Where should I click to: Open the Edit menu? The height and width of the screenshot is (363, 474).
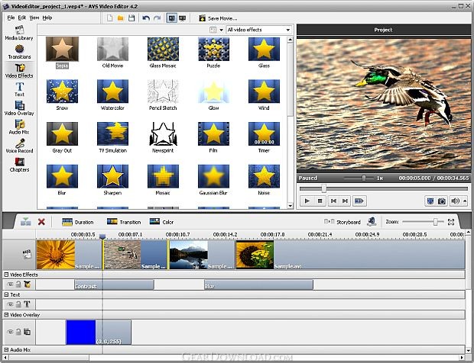tap(21, 17)
